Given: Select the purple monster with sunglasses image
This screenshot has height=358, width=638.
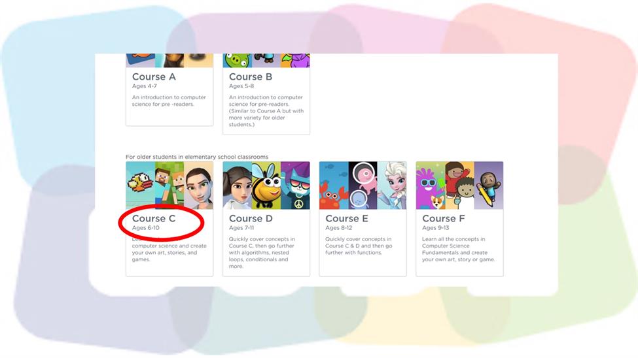Looking at the screenshot, I should pos(431,186).
